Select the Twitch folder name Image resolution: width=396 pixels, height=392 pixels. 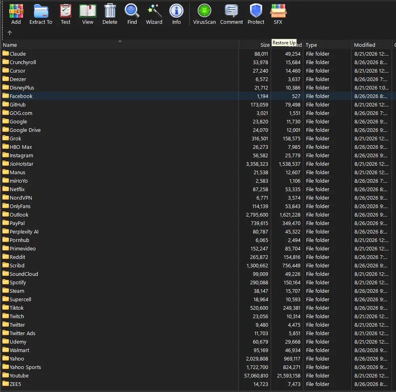click(x=17, y=317)
